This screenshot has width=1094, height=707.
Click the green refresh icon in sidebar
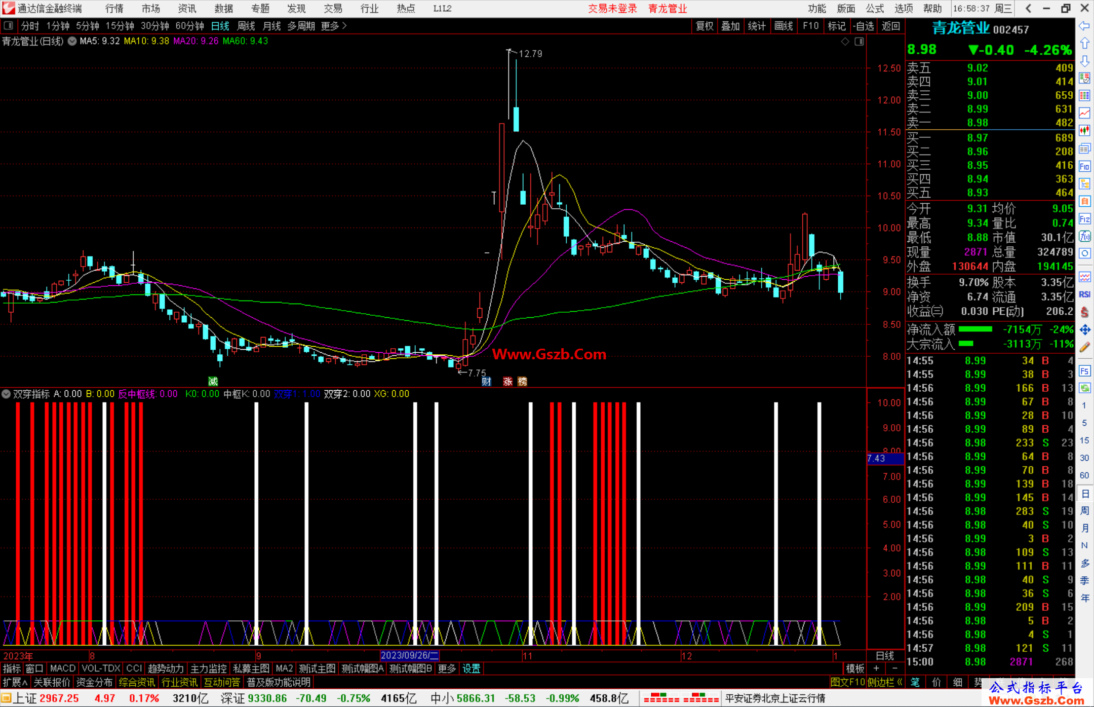(x=1084, y=388)
